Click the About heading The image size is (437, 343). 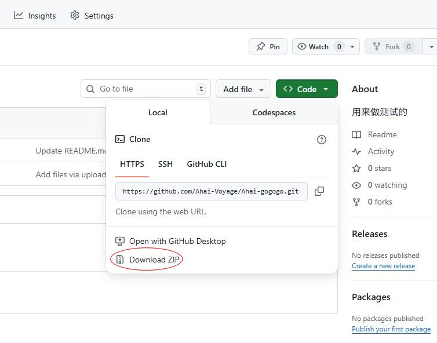[x=365, y=89]
